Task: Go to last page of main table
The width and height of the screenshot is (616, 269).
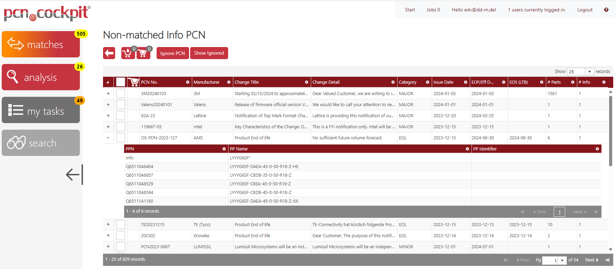Action: (607, 260)
